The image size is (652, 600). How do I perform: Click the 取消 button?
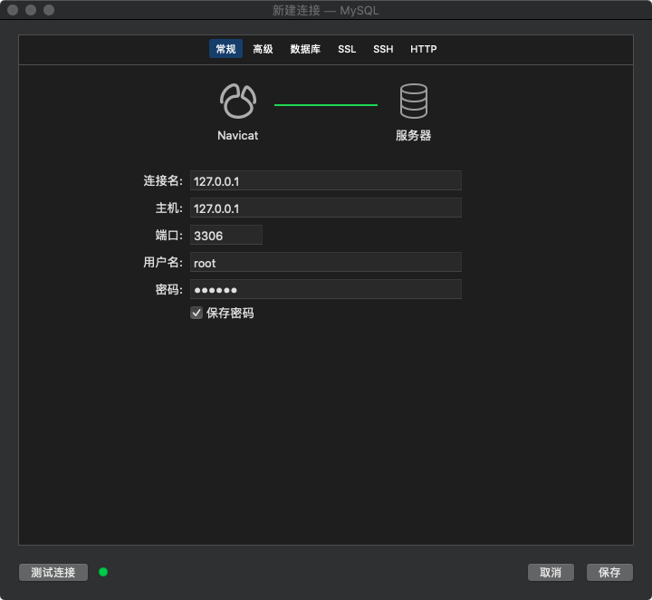551,572
